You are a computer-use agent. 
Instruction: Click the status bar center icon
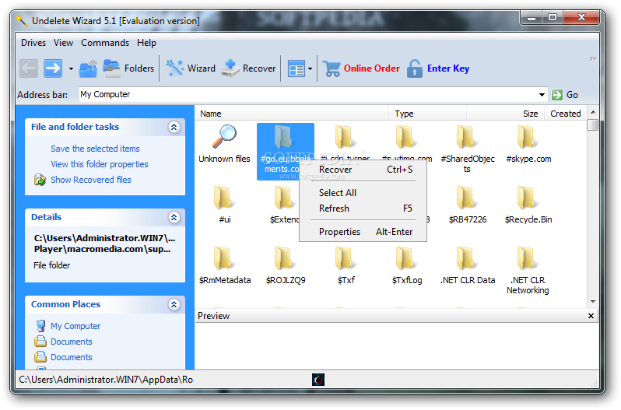tap(318, 380)
